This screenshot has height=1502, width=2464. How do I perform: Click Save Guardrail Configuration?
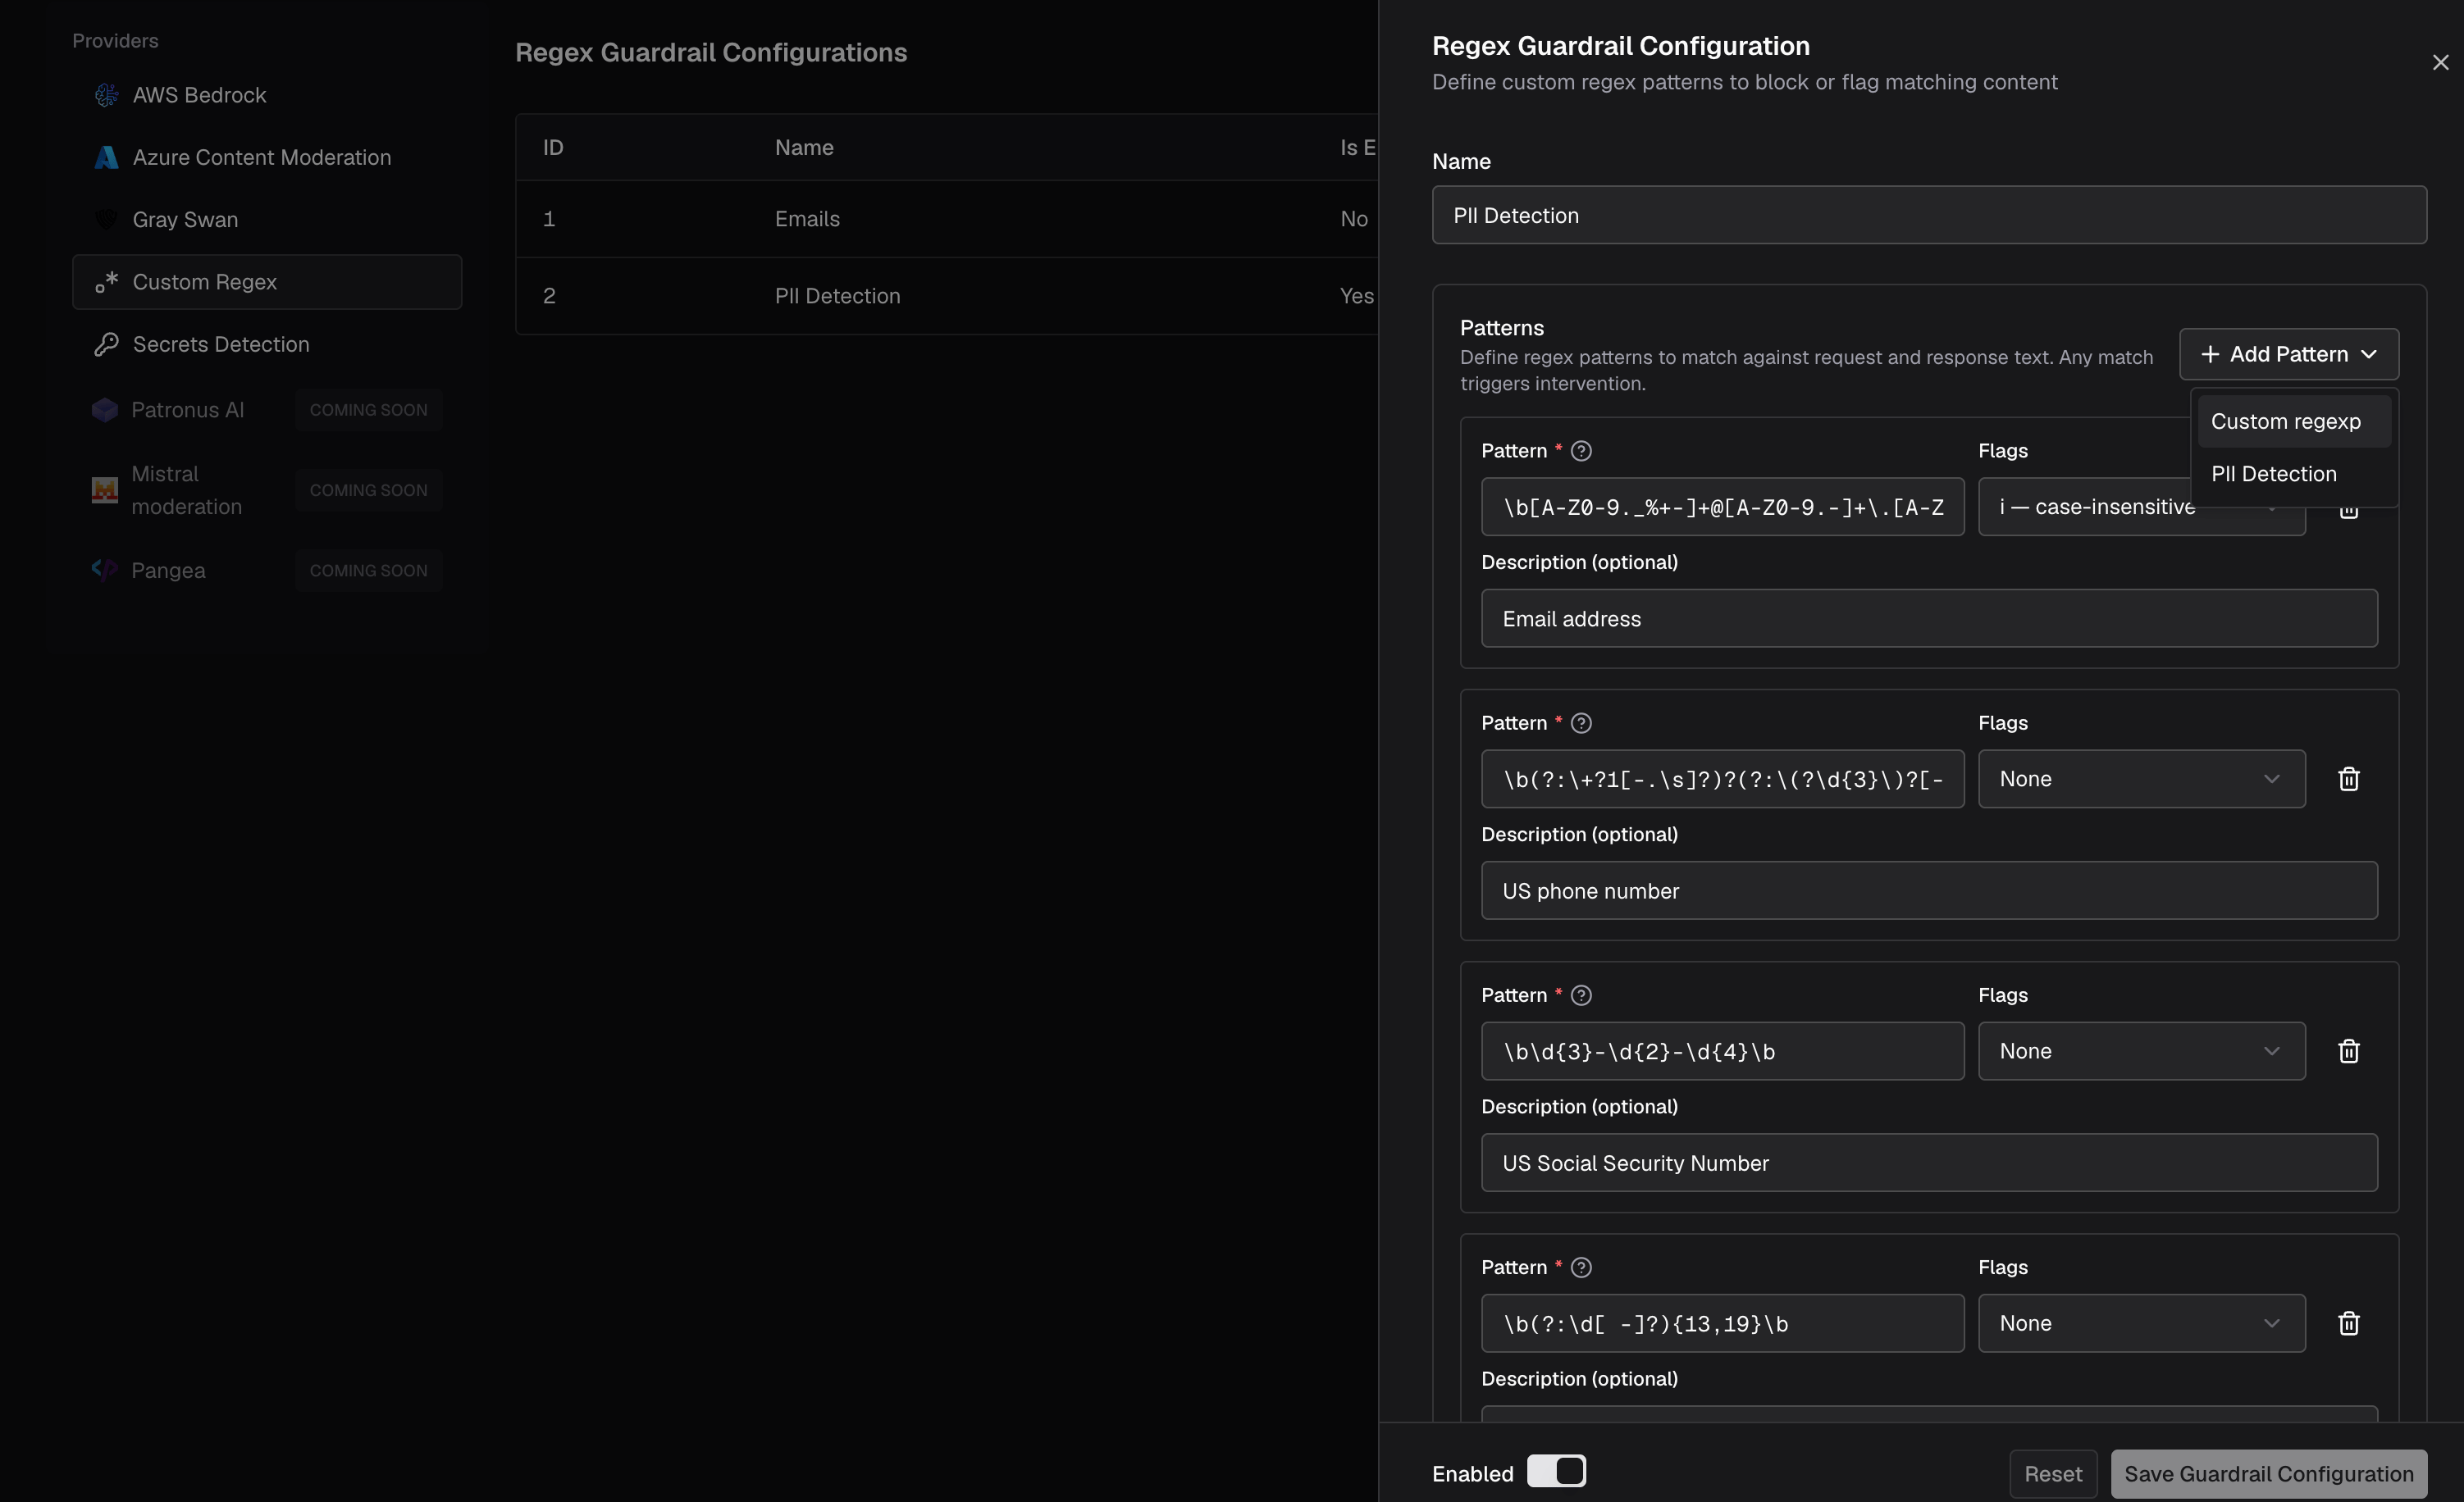pyautogui.click(x=2269, y=1474)
